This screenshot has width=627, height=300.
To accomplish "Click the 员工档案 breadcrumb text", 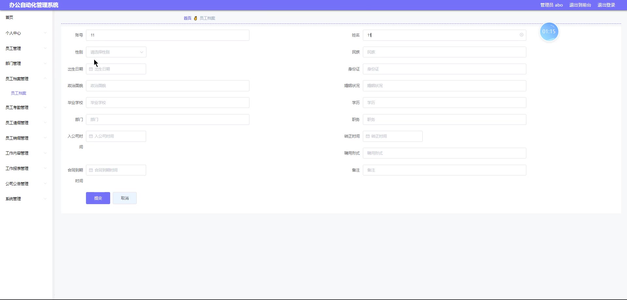I will click(x=207, y=18).
